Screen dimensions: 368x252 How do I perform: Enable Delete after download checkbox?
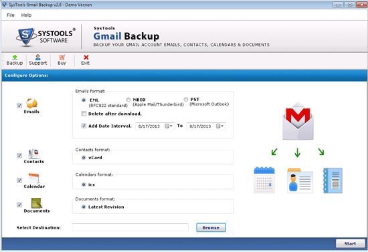tap(84, 114)
